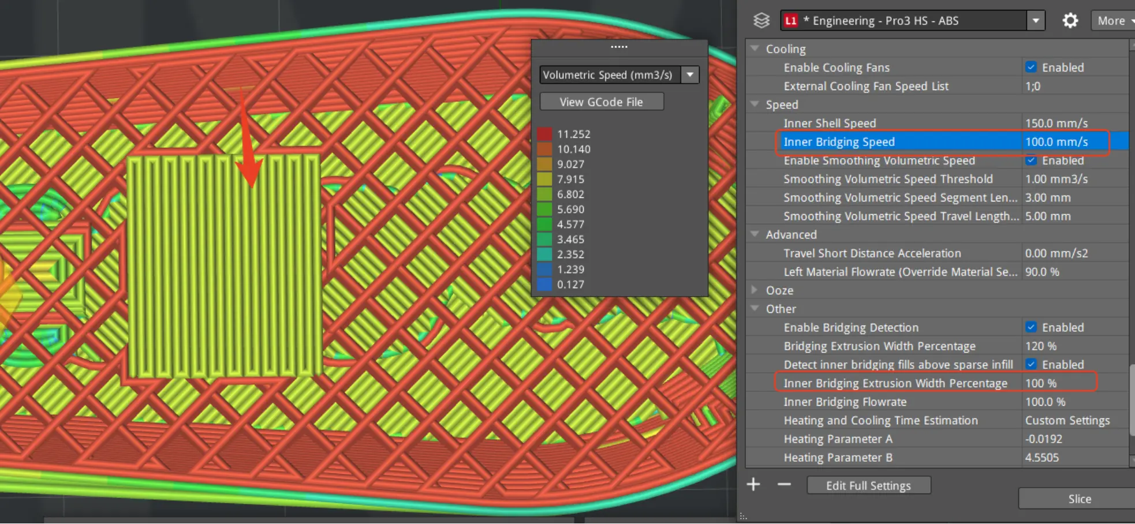1135x524 pixels.
Task: Collapse the Other section
Action: pos(755,308)
